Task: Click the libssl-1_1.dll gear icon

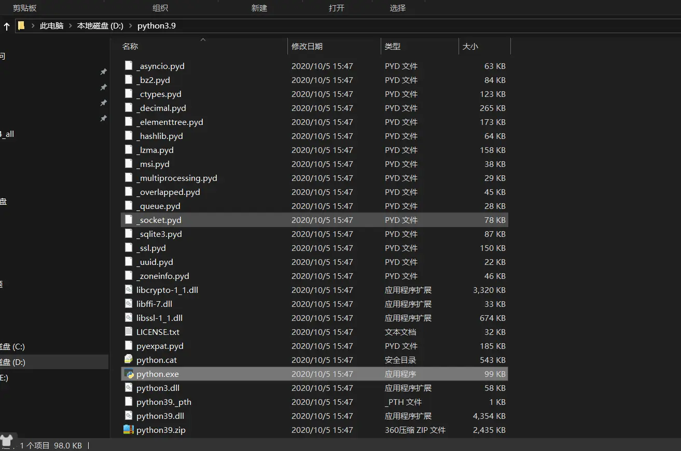Action: coord(129,318)
